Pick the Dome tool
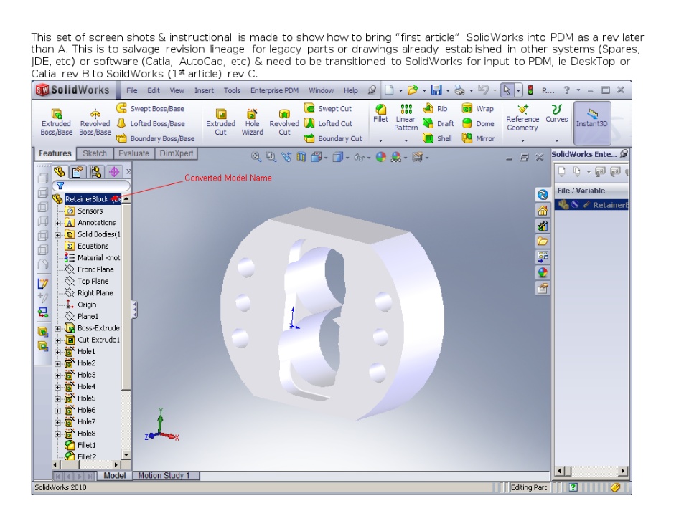 pos(478,123)
